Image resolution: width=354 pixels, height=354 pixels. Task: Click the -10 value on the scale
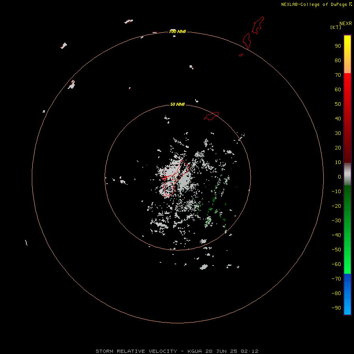point(336,192)
